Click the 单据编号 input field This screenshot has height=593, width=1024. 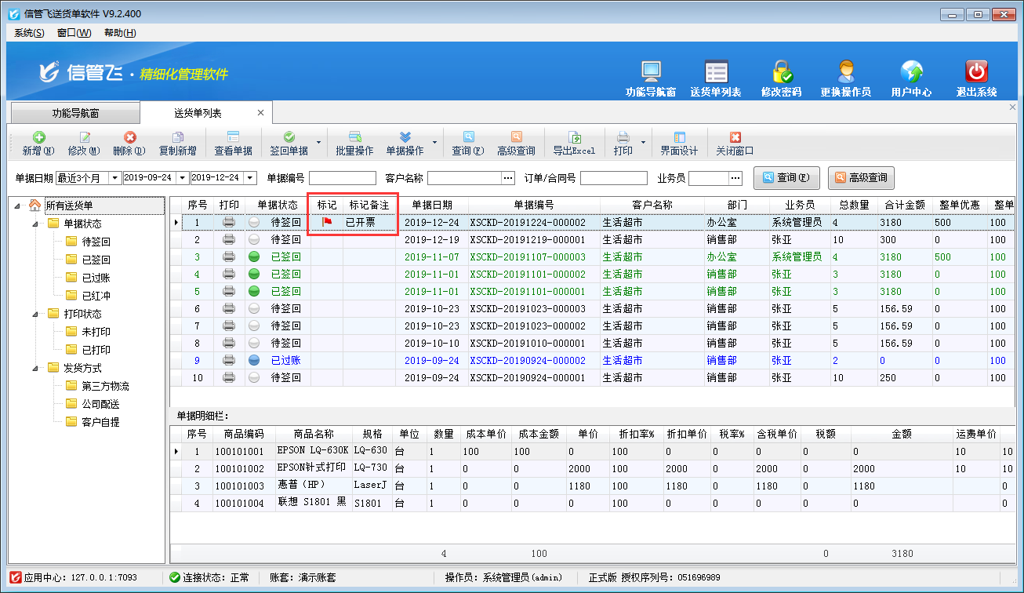tap(343, 178)
